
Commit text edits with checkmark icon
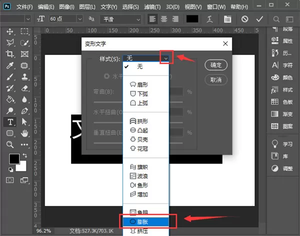pos(259,19)
